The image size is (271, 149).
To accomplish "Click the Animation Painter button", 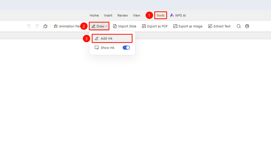I will coord(67,26).
